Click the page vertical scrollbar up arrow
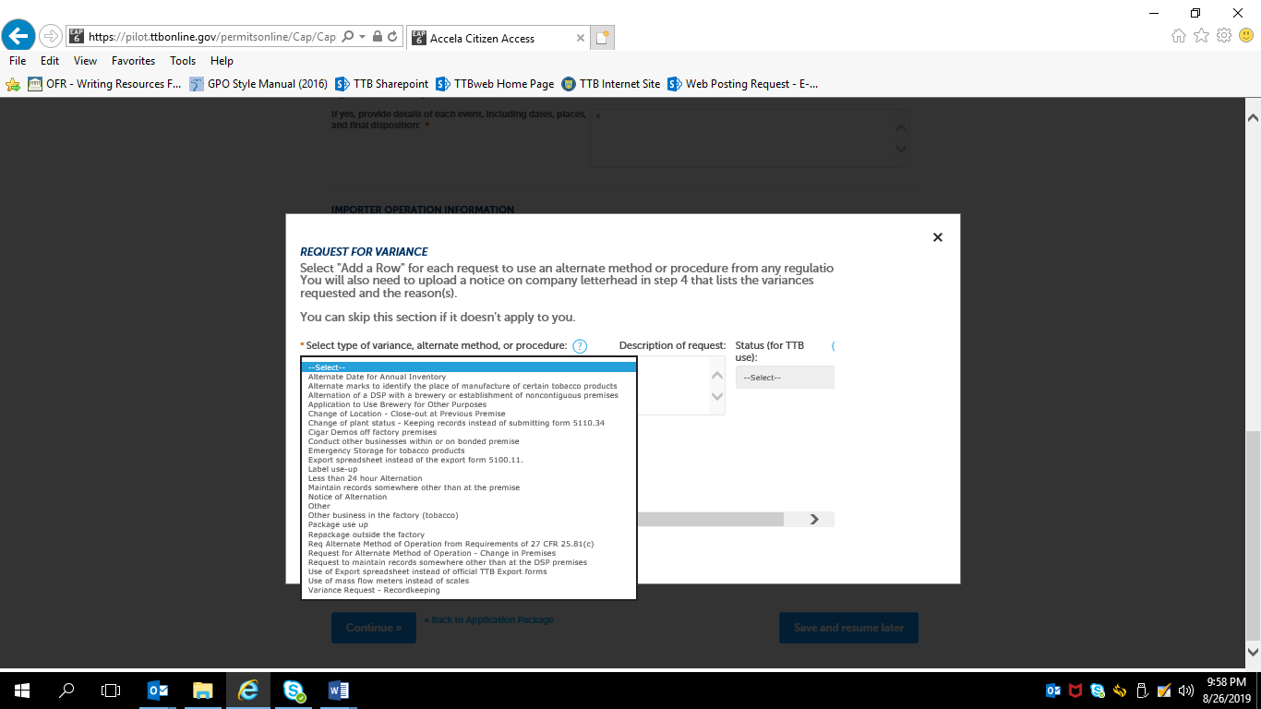Viewport: 1261px width, 709px height. click(x=1253, y=118)
